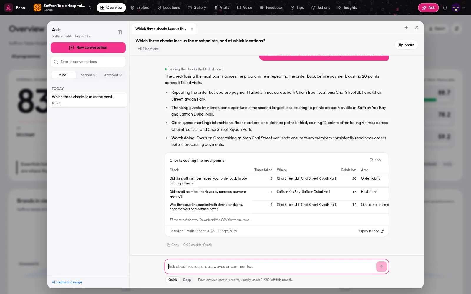Image resolution: width=471 pixels, height=294 pixels.
Task: Open Actions in top navigation
Action: tap(321, 8)
